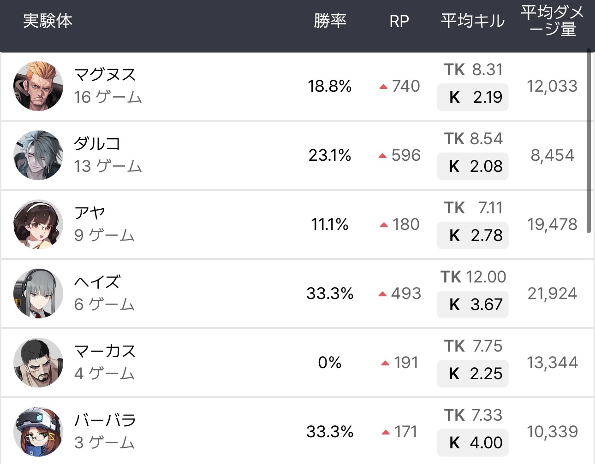The height and width of the screenshot is (464, 595).
Task: Select Haze (ヘイズ) character portrait
Action: [x=38, y=294]
